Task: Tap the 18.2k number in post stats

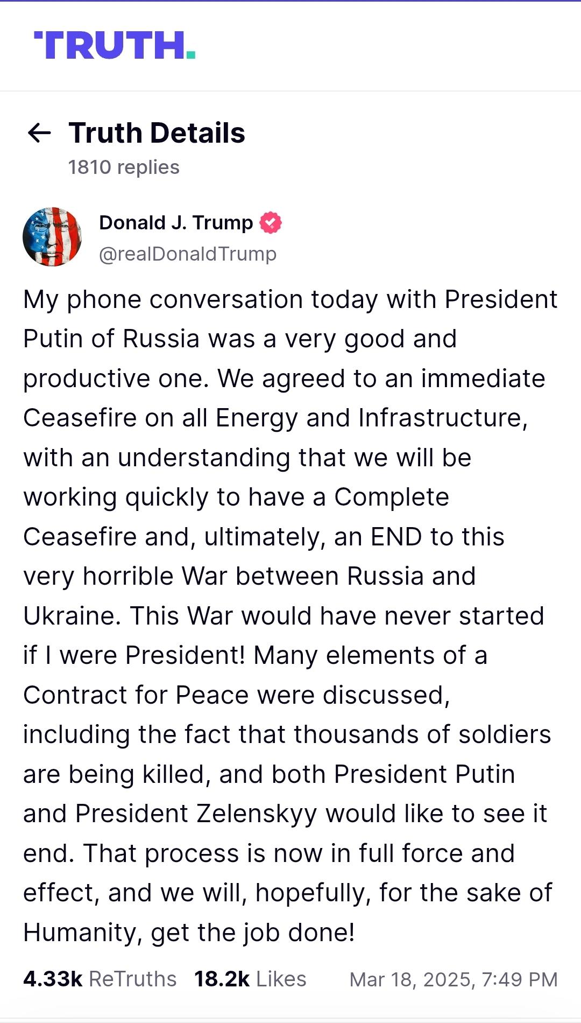Action: click(222, 979)
